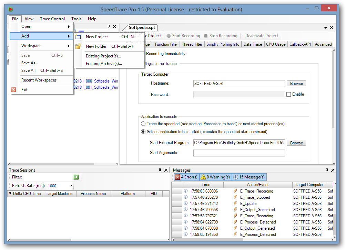Enable the Password checkbox
This screenshot has height=251, width=346.
pyautogui.click(x=289, y=95)
